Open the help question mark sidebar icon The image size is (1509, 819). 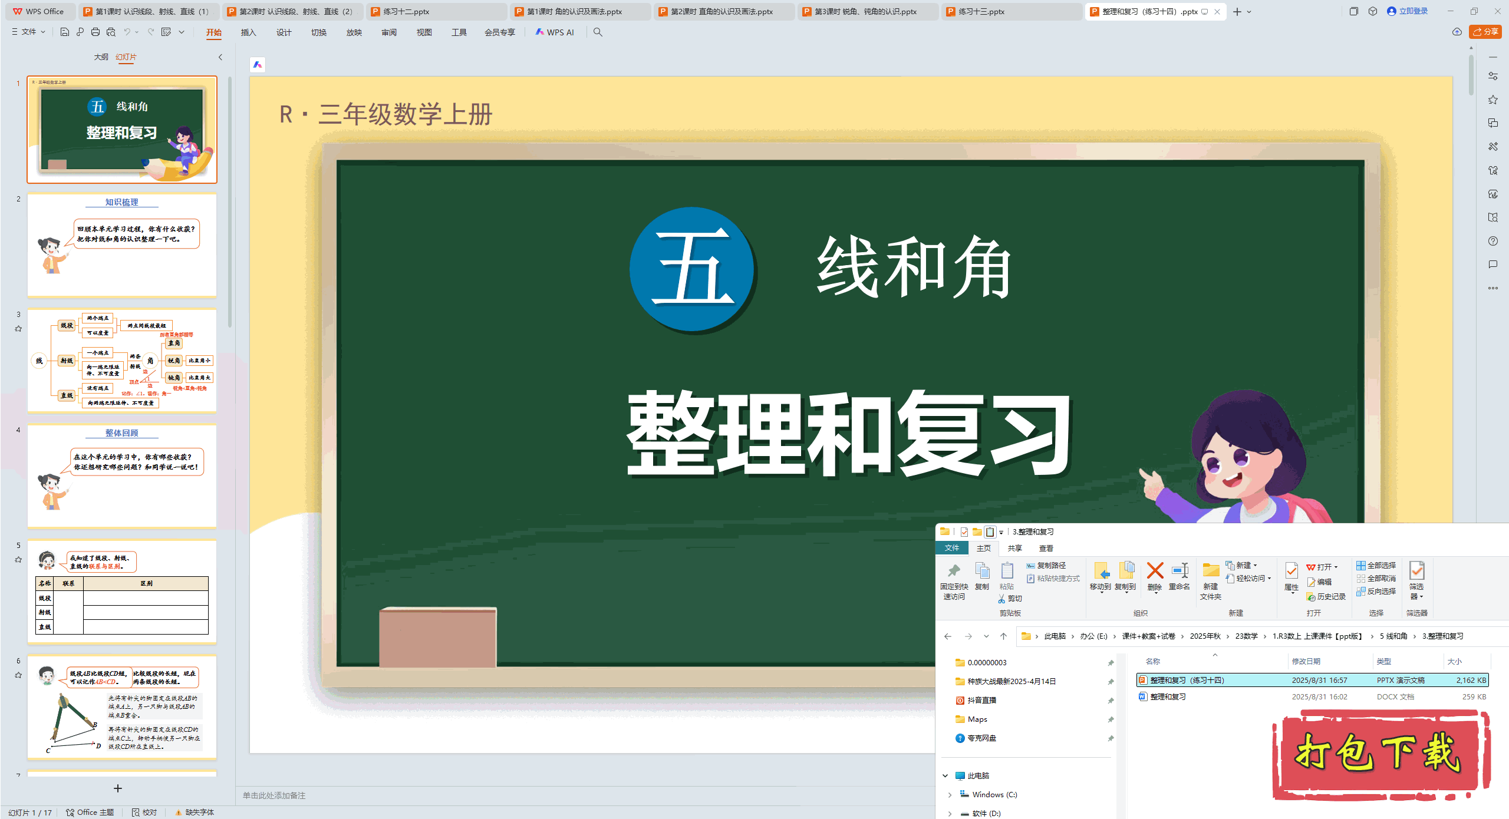tap(1492, 241)
